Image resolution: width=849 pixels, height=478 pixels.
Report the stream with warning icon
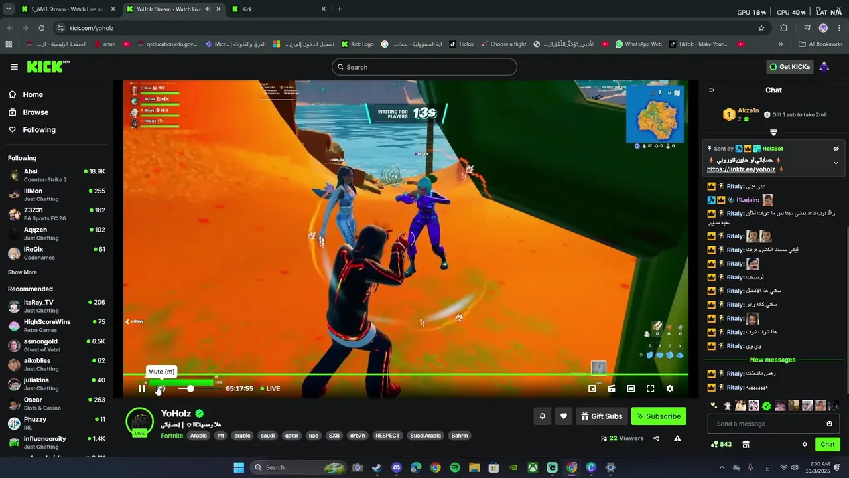click(677, 438)
